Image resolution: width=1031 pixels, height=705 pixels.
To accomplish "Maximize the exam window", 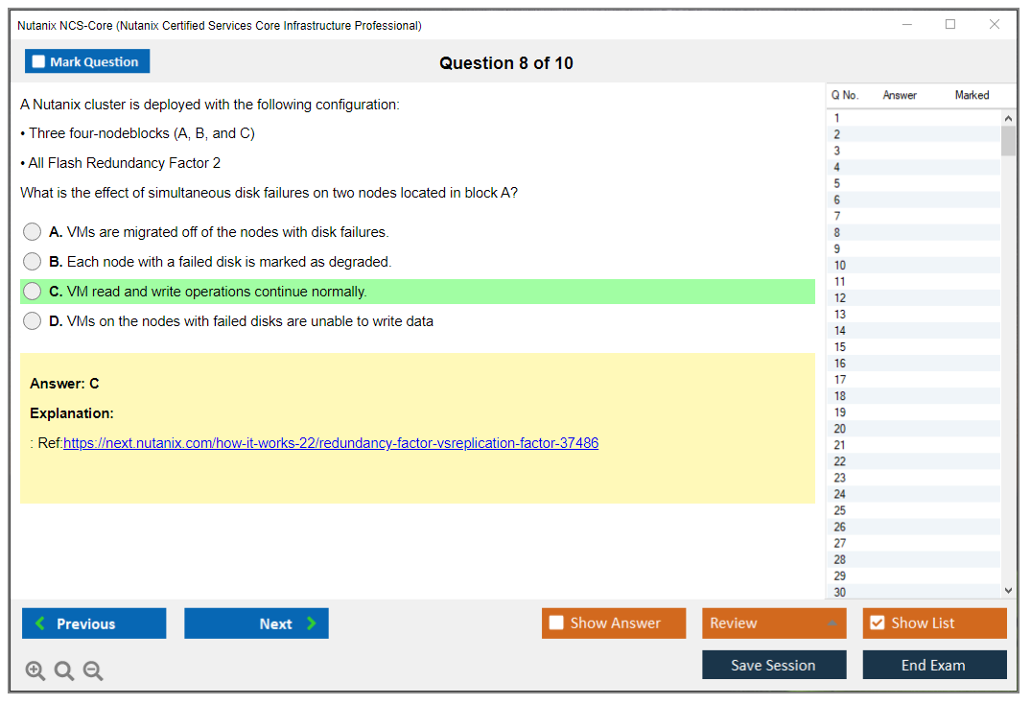I will (x=950, y=25).
